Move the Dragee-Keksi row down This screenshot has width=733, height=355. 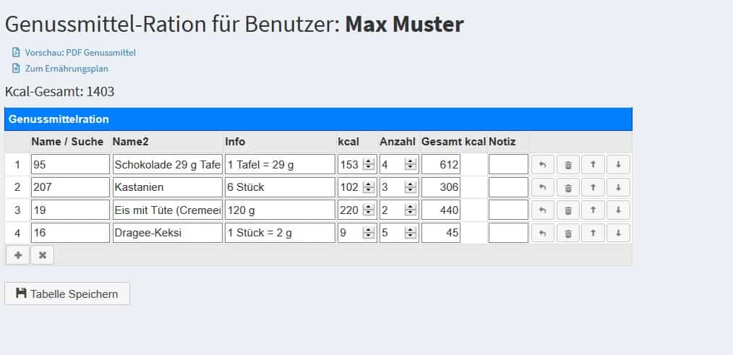pos(619,233)
